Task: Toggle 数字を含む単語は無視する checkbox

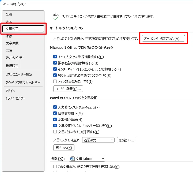Action: pos(55,63)
